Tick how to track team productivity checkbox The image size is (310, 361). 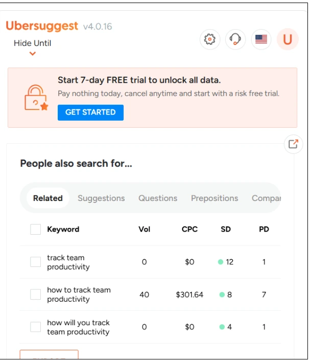pyautogui.click(x=35, y=295)
